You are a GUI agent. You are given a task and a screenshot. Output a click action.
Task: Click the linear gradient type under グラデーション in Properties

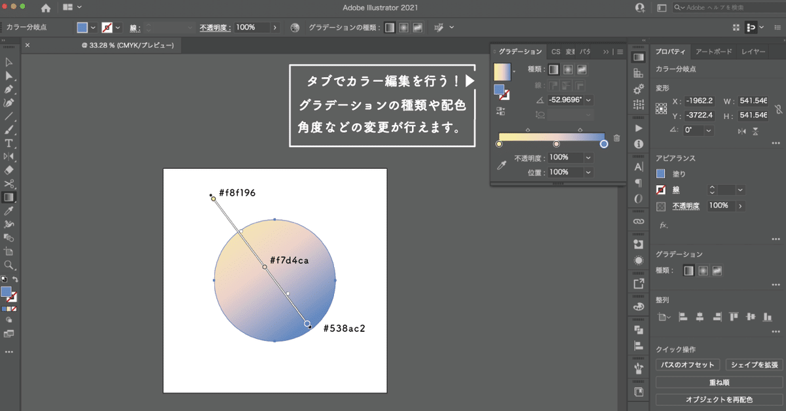pos(688,270)
